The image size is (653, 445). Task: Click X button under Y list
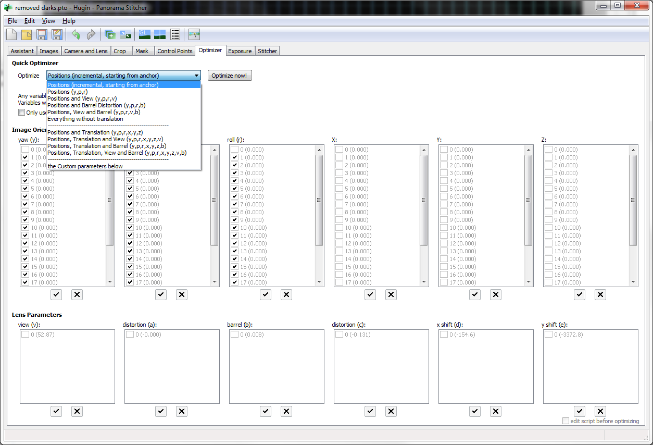(x=496, y=294)
